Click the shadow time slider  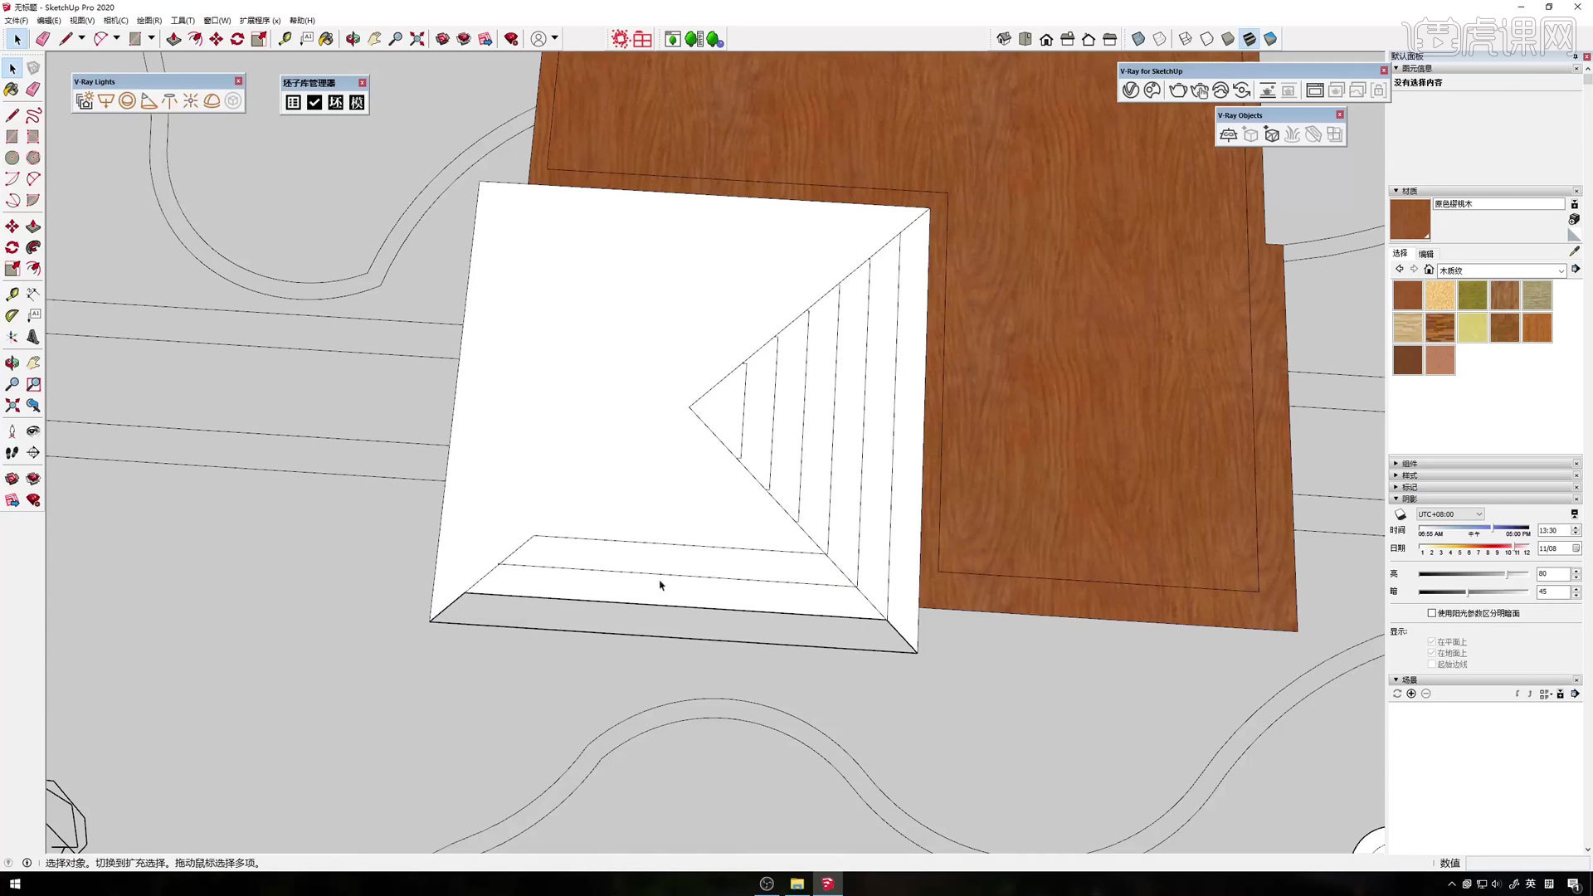[x=1474, y=528]
